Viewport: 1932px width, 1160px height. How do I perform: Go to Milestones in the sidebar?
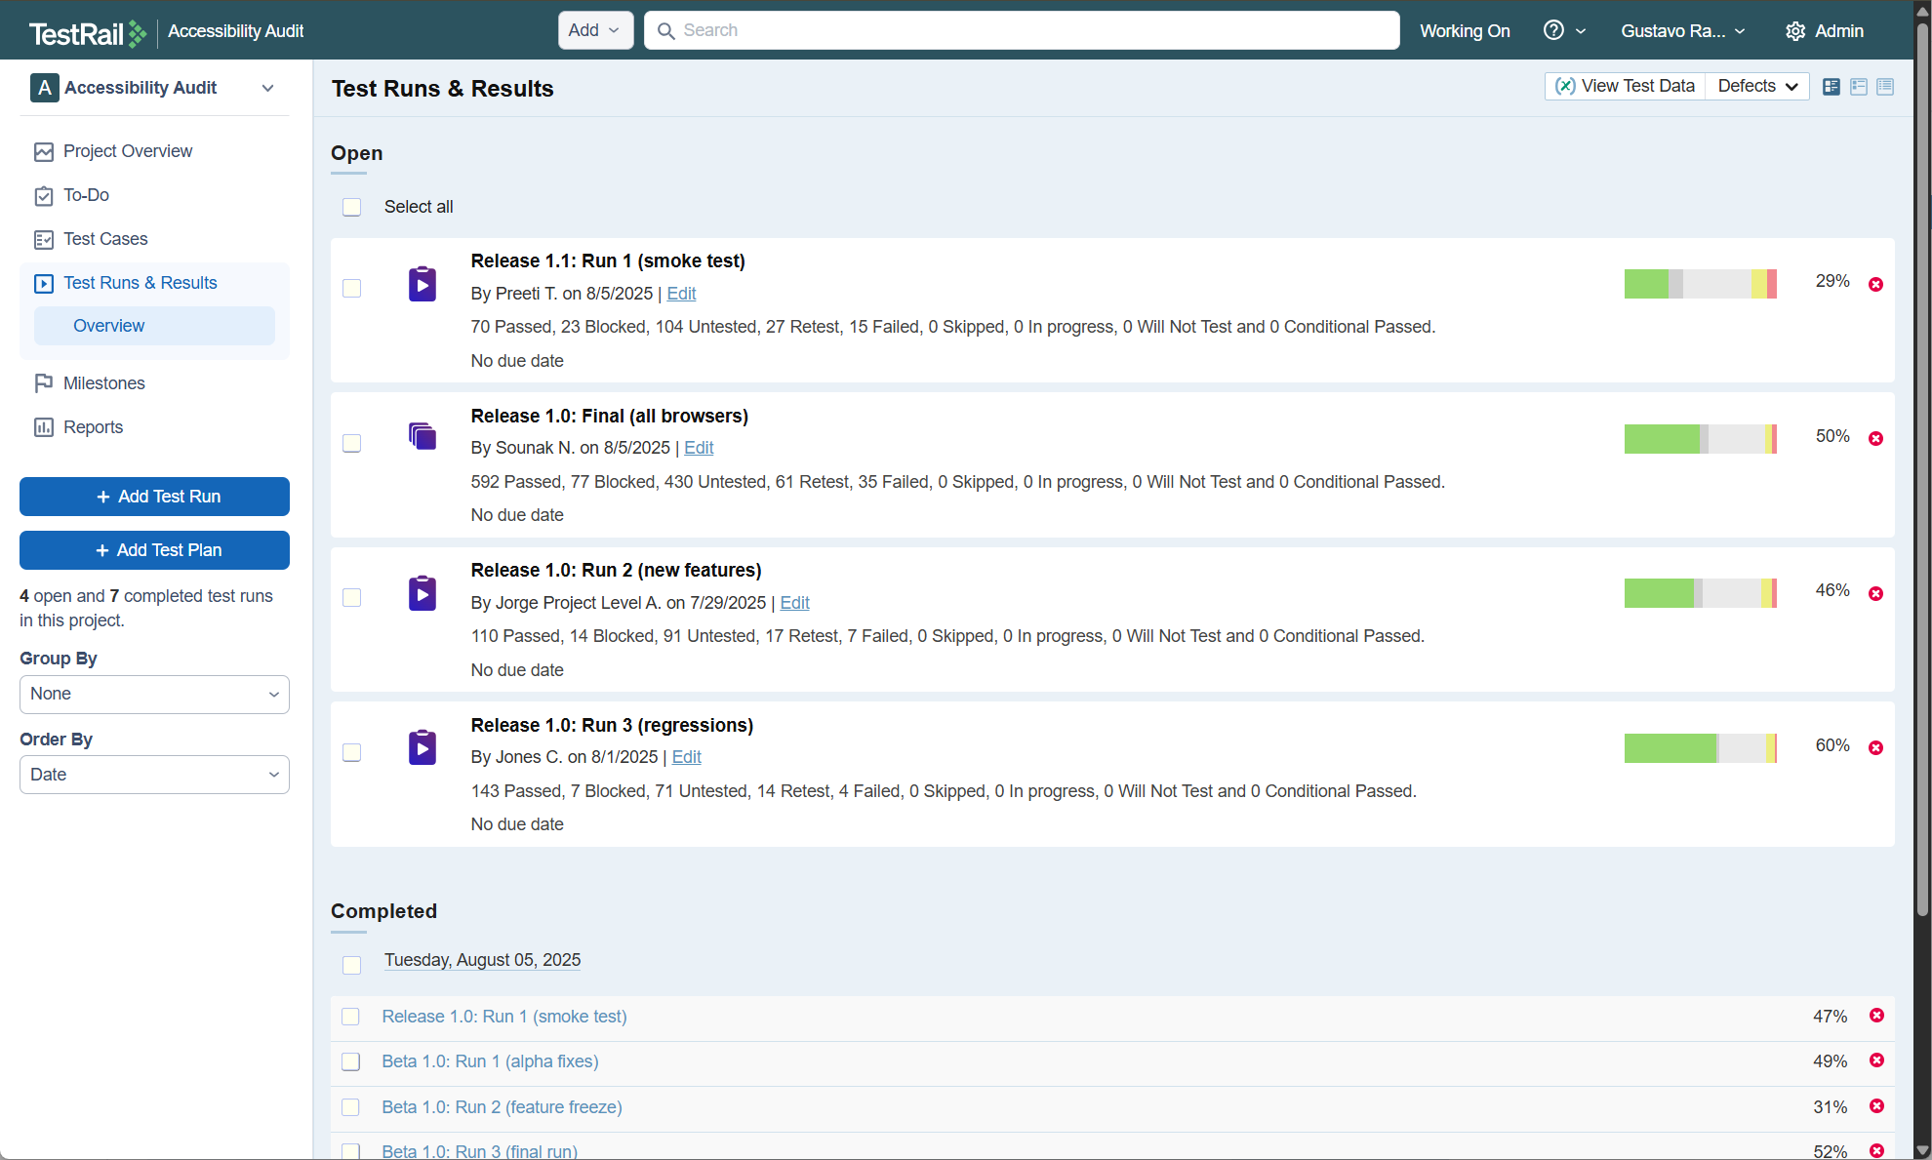pos(103,383)
